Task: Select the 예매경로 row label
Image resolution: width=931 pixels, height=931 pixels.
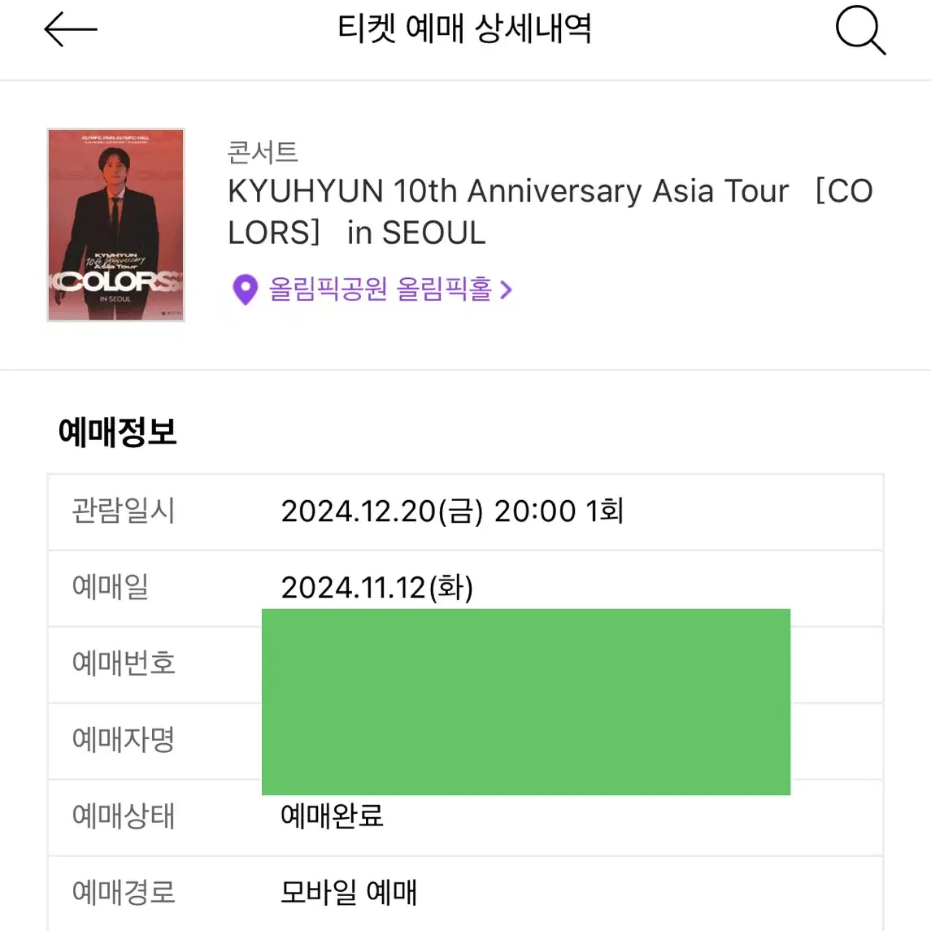Action: pyautogui.click(x=124, y=893)
